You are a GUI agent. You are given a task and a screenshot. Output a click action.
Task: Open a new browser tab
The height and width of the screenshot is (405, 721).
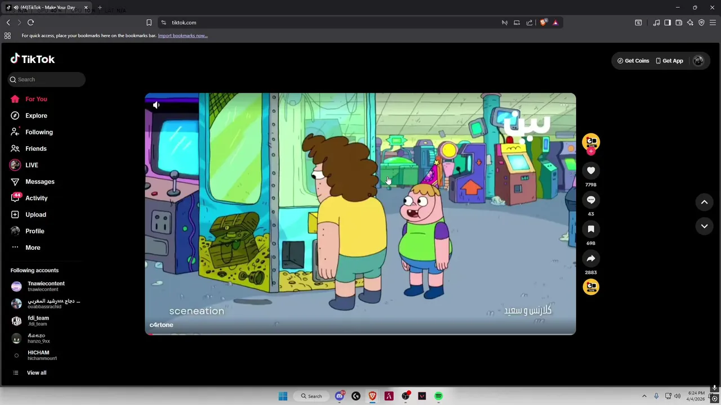(100, 7)
